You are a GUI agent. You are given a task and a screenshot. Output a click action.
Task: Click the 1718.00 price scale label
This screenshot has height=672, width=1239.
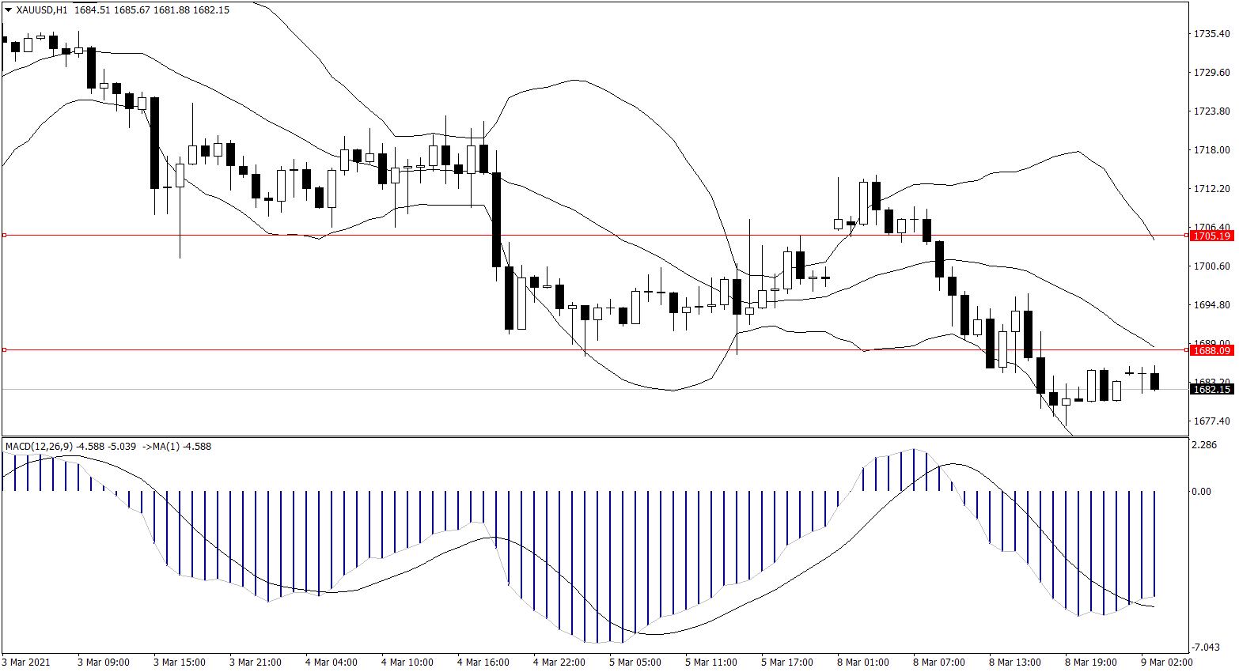click(x=1211, y=150)
